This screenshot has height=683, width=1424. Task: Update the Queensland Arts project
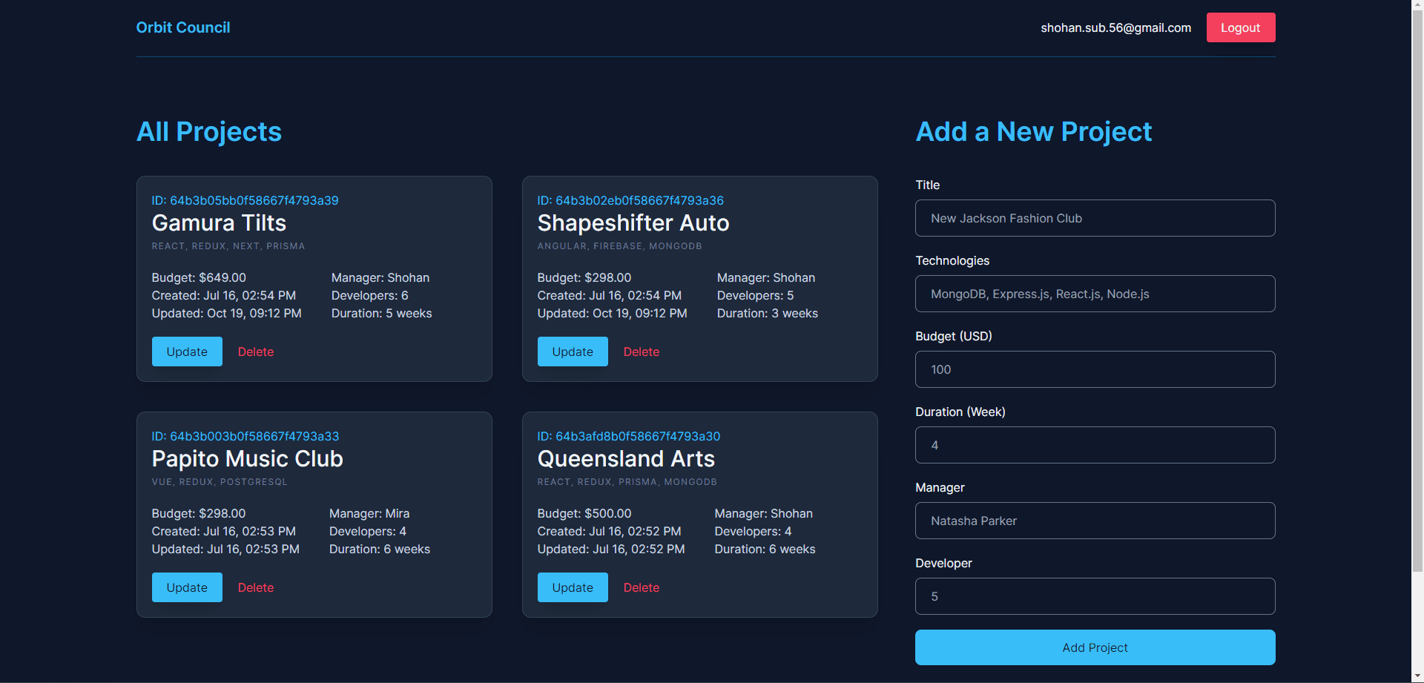[573, 587]
